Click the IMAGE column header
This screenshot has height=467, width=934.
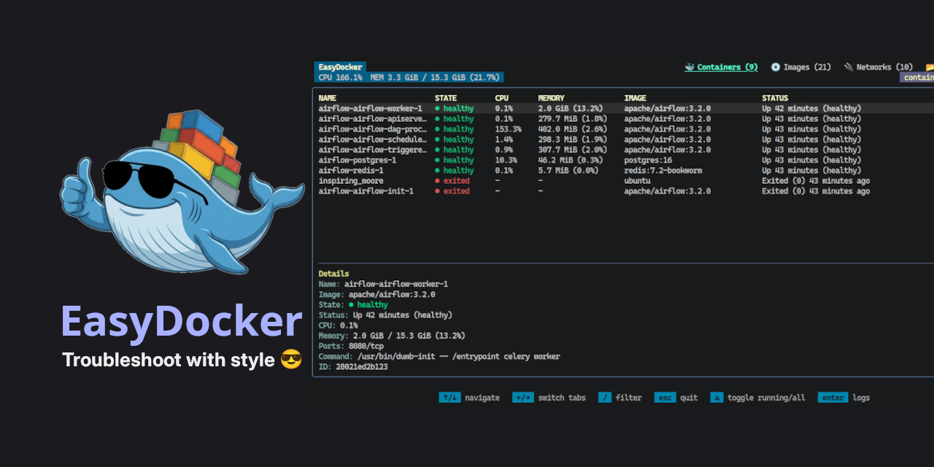(636, 98)
